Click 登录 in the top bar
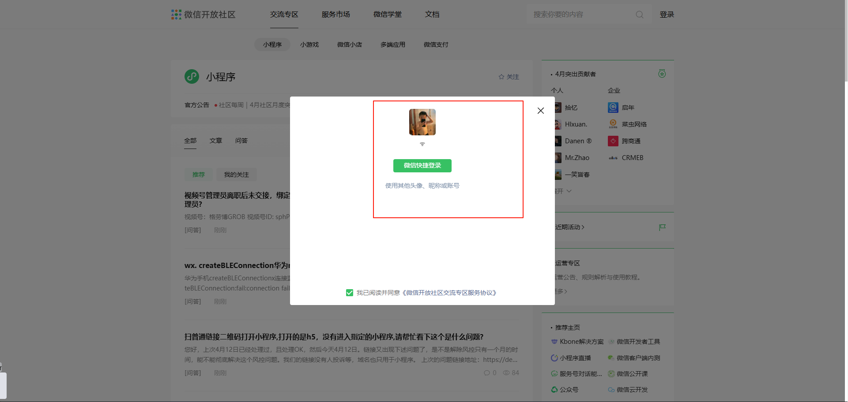848x402 pixels. point(667,15)
